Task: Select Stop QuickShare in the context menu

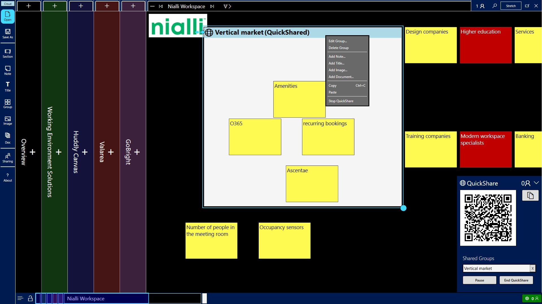Action: (341, 101)
